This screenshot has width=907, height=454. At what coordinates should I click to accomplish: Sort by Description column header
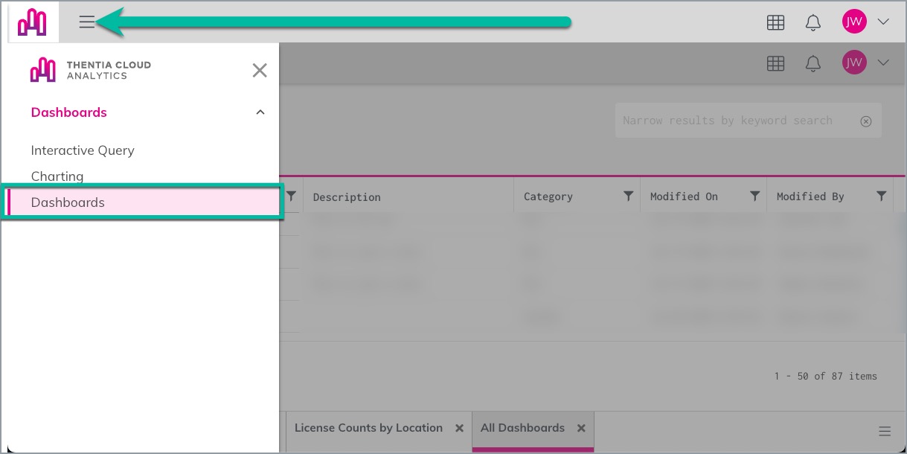347,197
